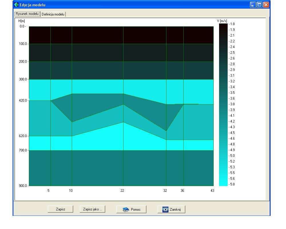This screenshot has height=229, width=286.
Task: Click the book icon on Pomoc
Action: 126,210
